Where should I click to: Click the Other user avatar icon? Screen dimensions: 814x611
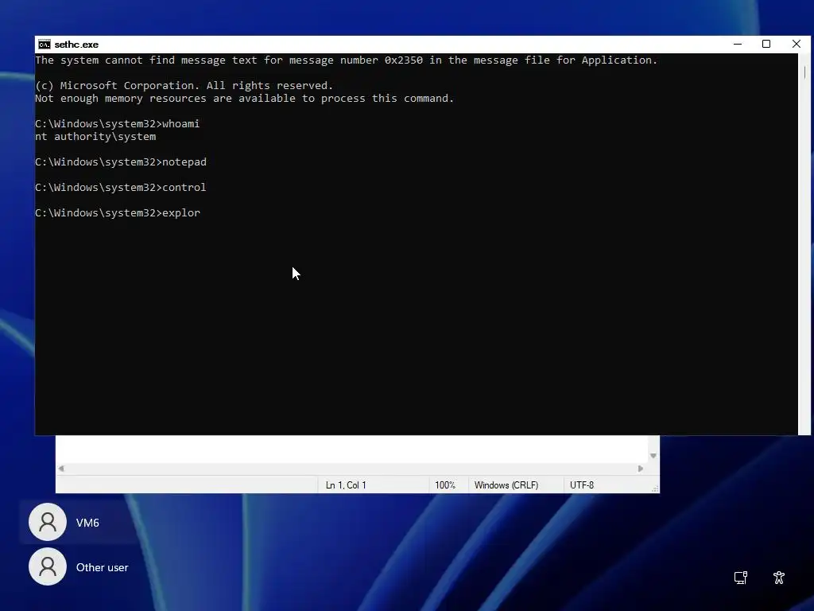coord(48,566)
